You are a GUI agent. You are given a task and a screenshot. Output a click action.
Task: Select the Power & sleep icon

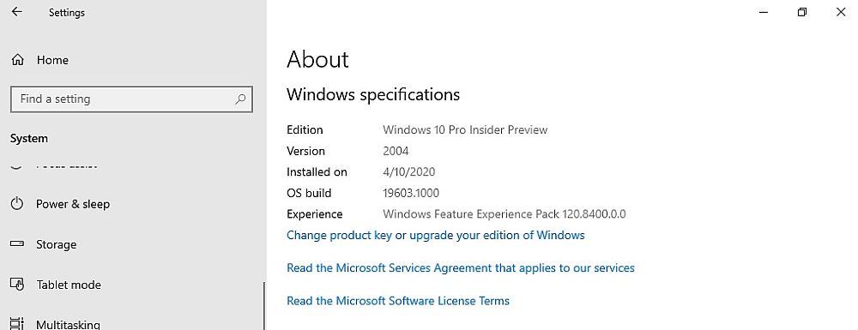click(x=17, y=204)
